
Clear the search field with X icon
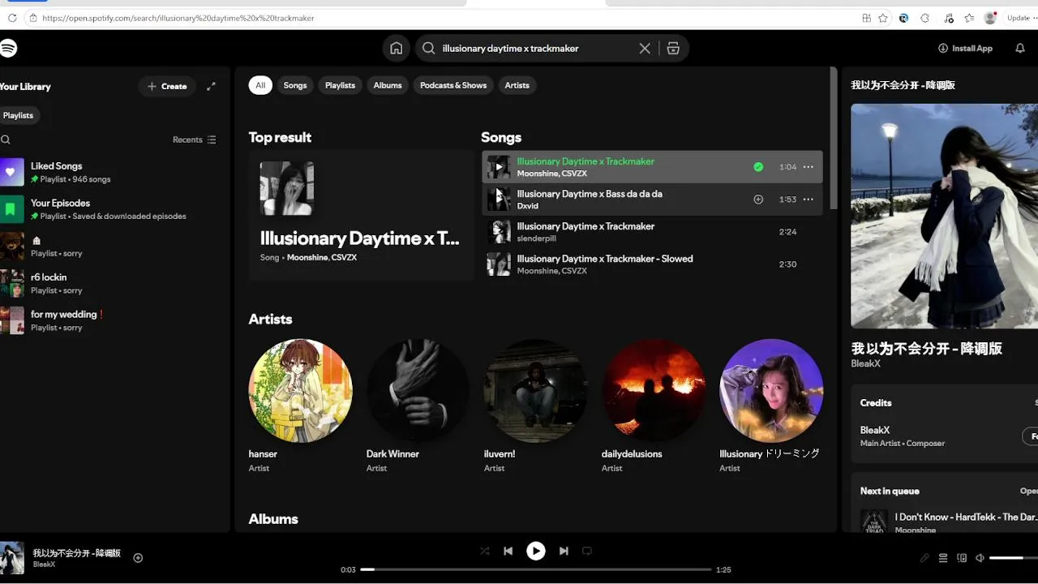(x=645, y=48)
